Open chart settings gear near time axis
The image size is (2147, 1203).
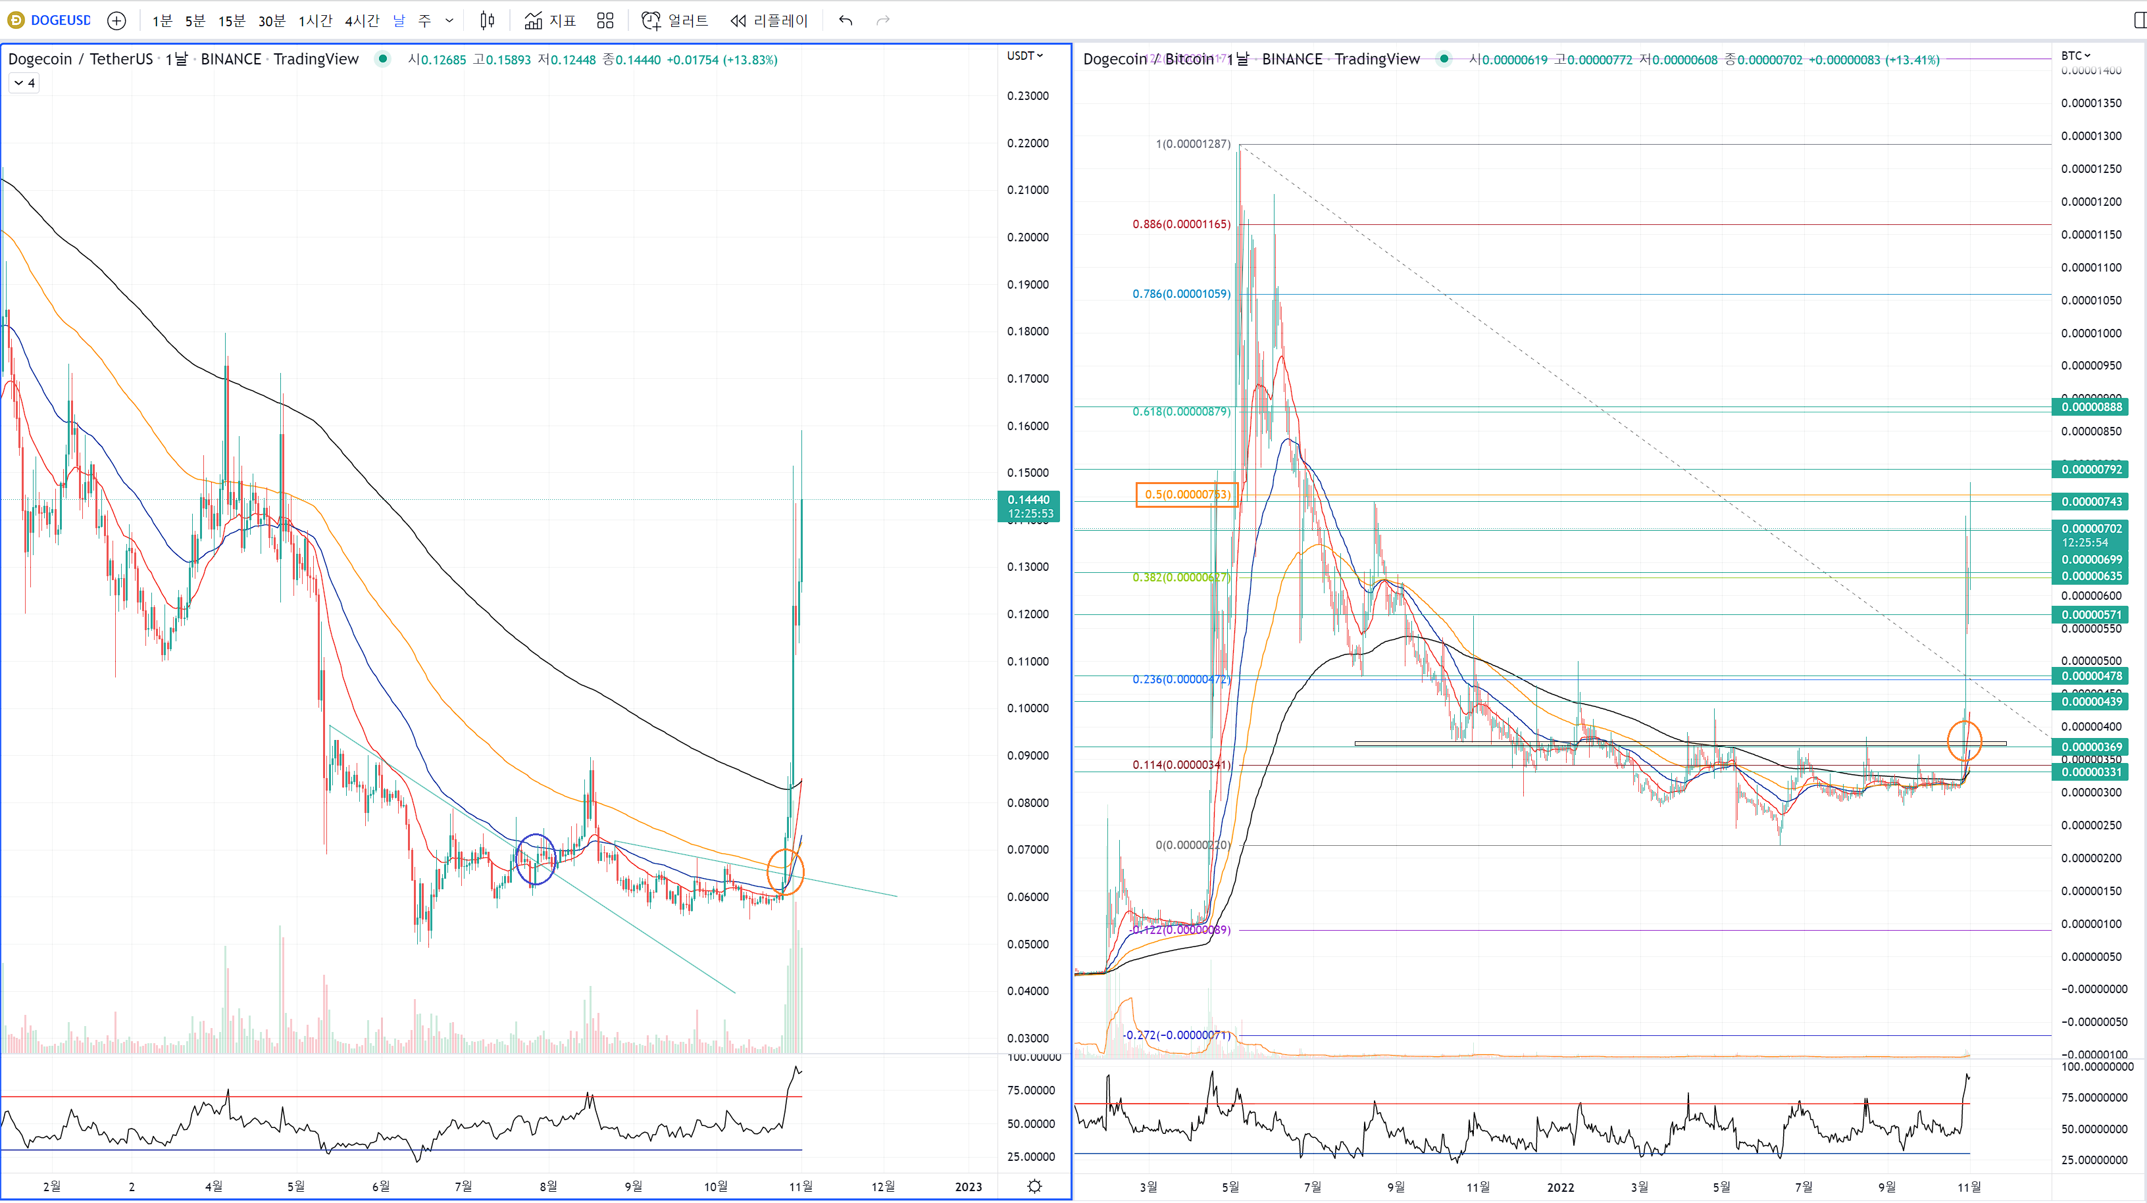point(1034,1187)
